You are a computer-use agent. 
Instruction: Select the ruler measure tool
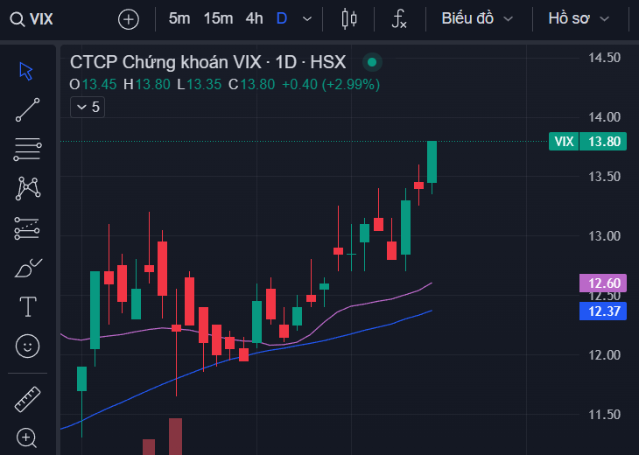27,399
